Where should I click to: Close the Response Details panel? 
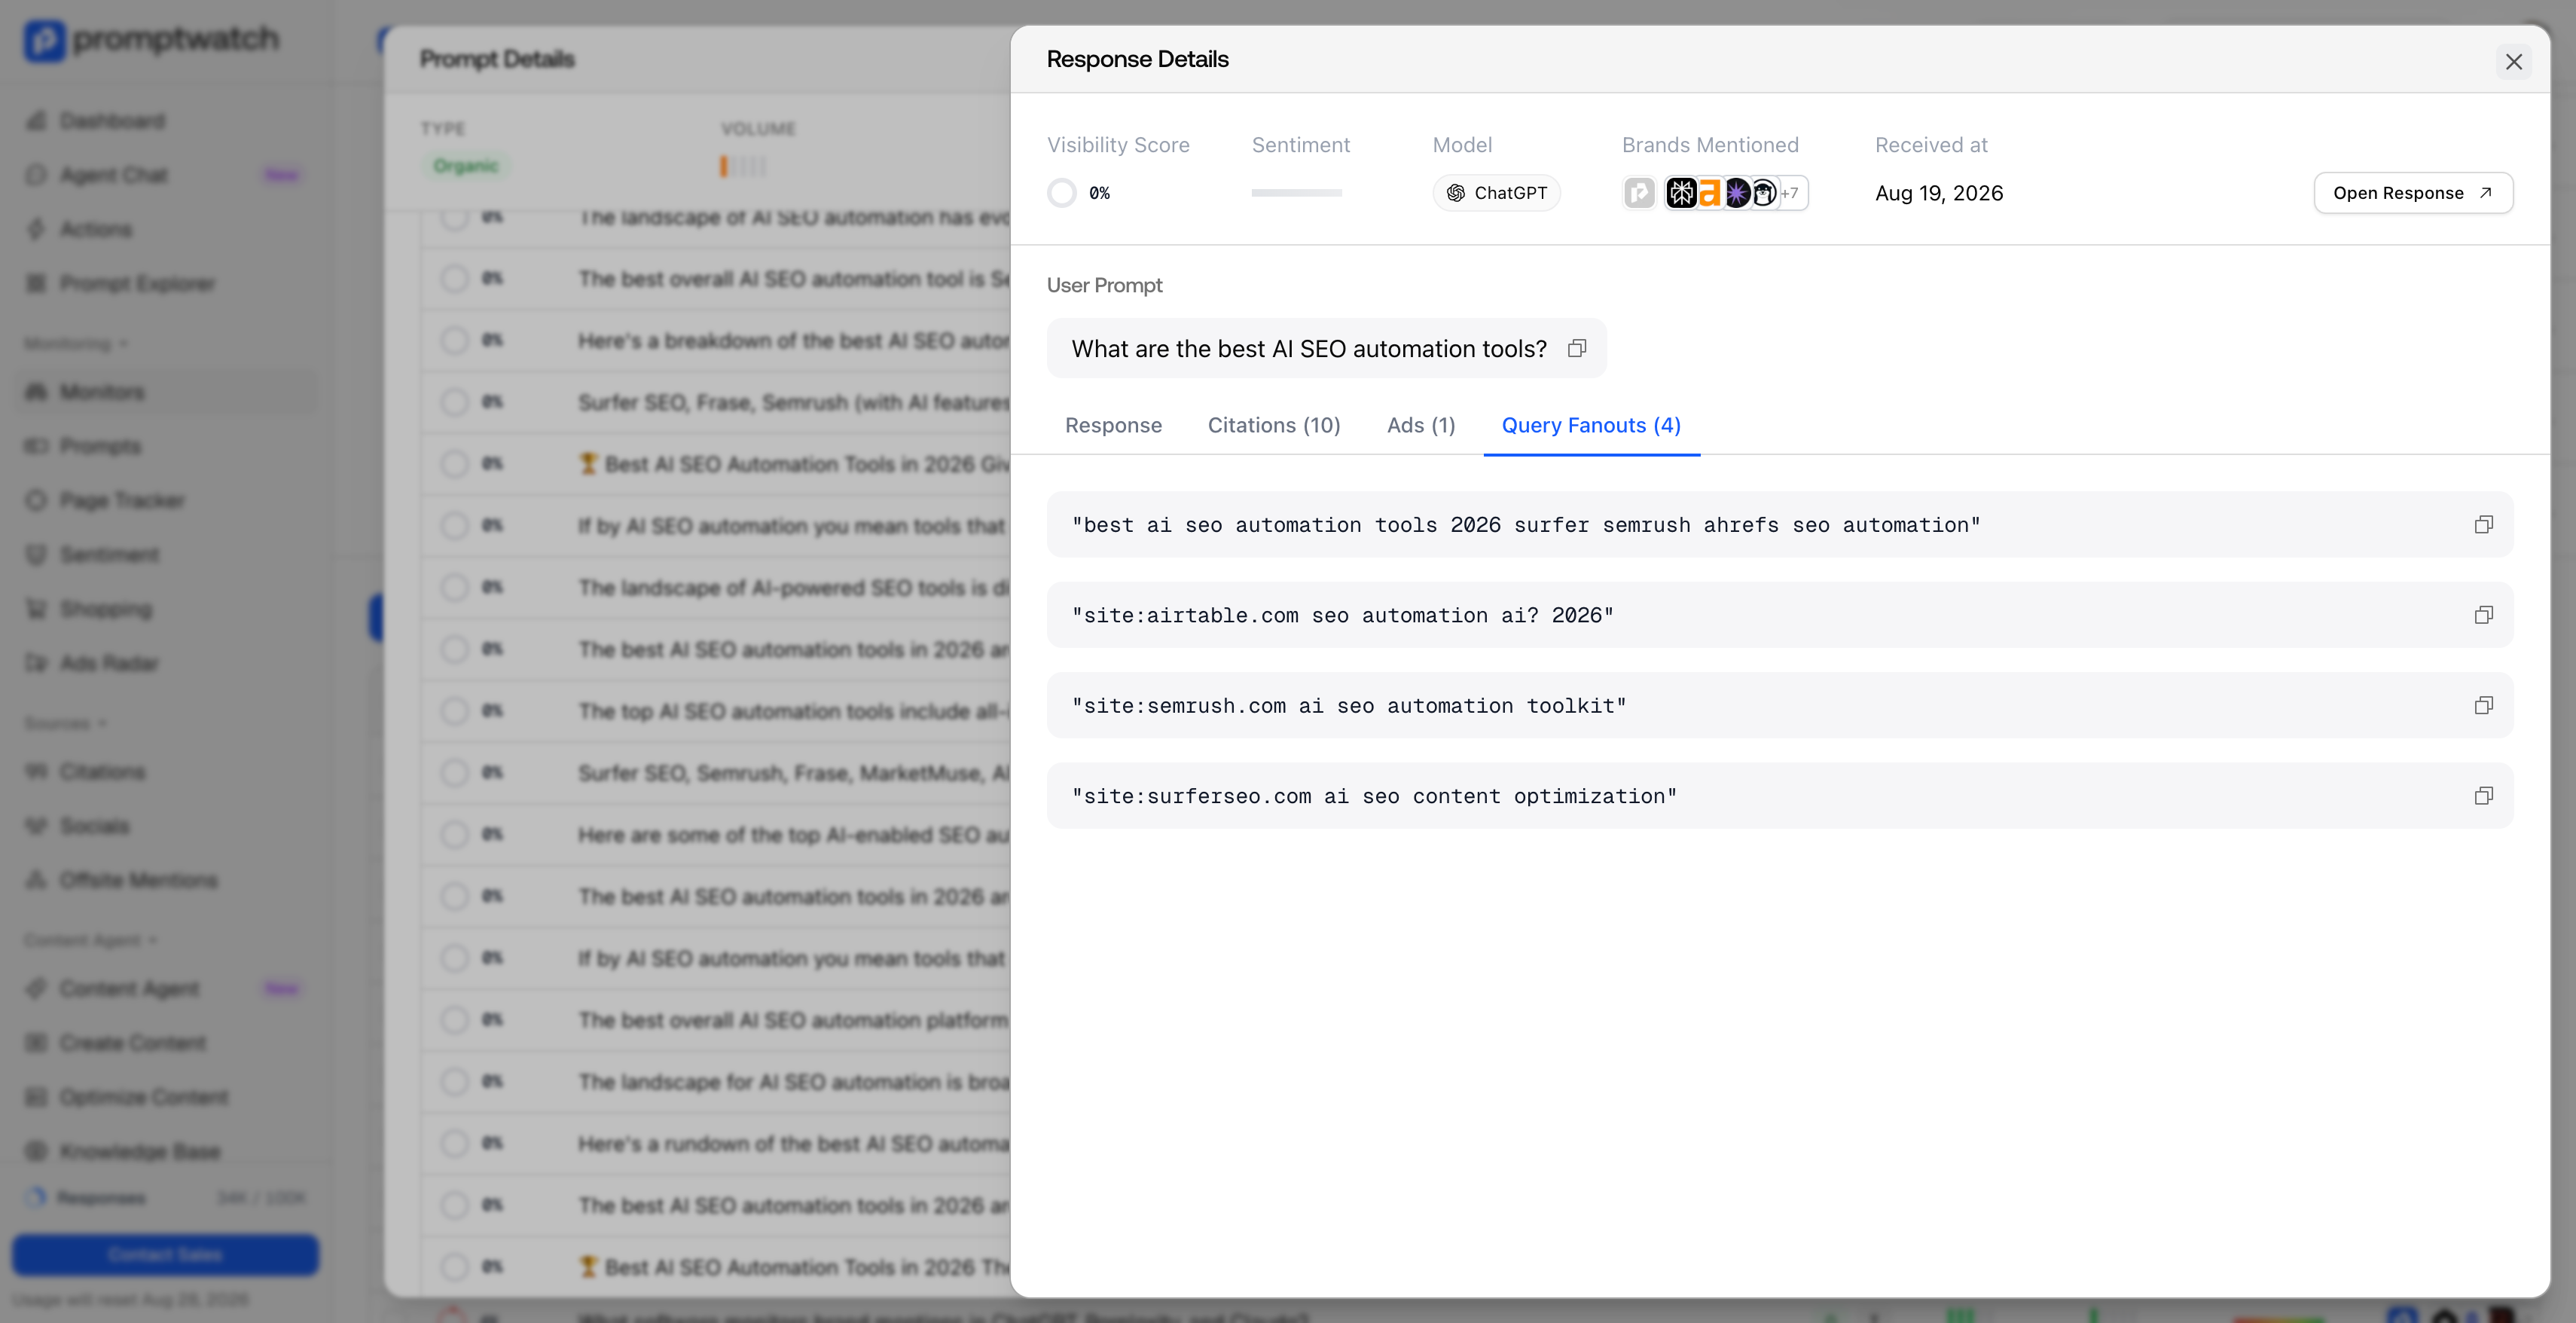[x=2513, y=62]
